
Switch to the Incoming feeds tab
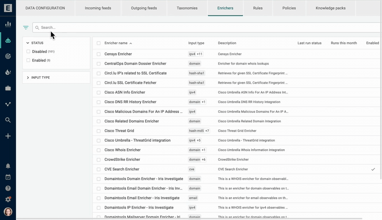[98, 8]
